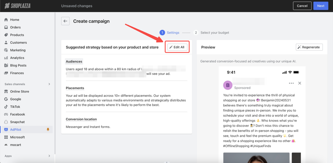
Task: Regenerate the ad preview creative
Action: tap(309, 47)
